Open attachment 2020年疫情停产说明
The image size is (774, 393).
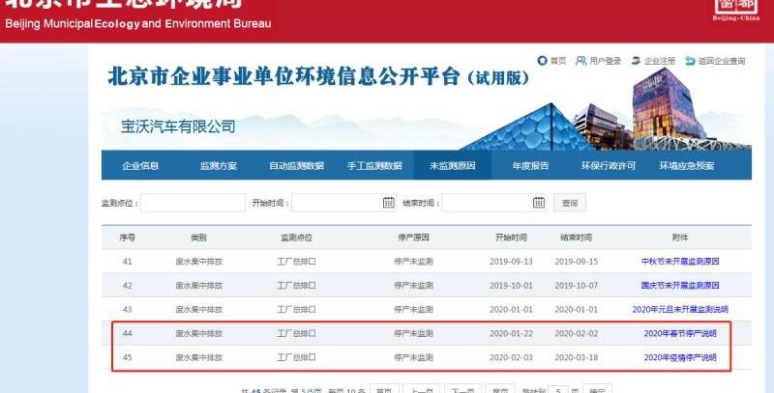[680, 357]
